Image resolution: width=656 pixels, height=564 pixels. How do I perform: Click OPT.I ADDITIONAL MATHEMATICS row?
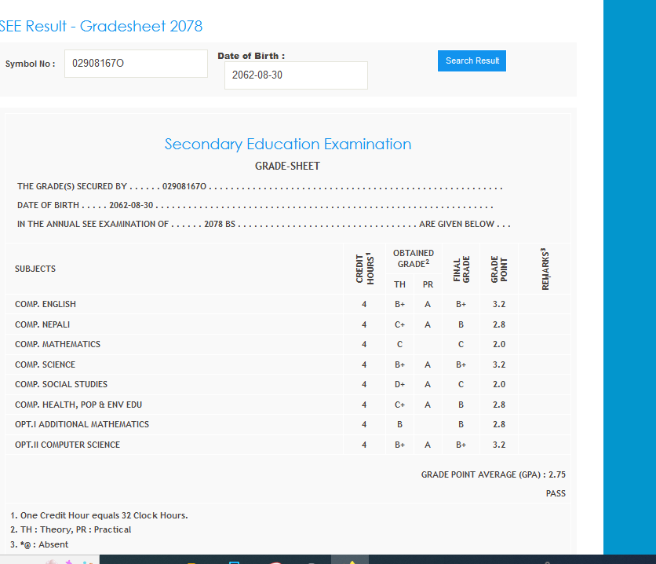coord(82,424)
